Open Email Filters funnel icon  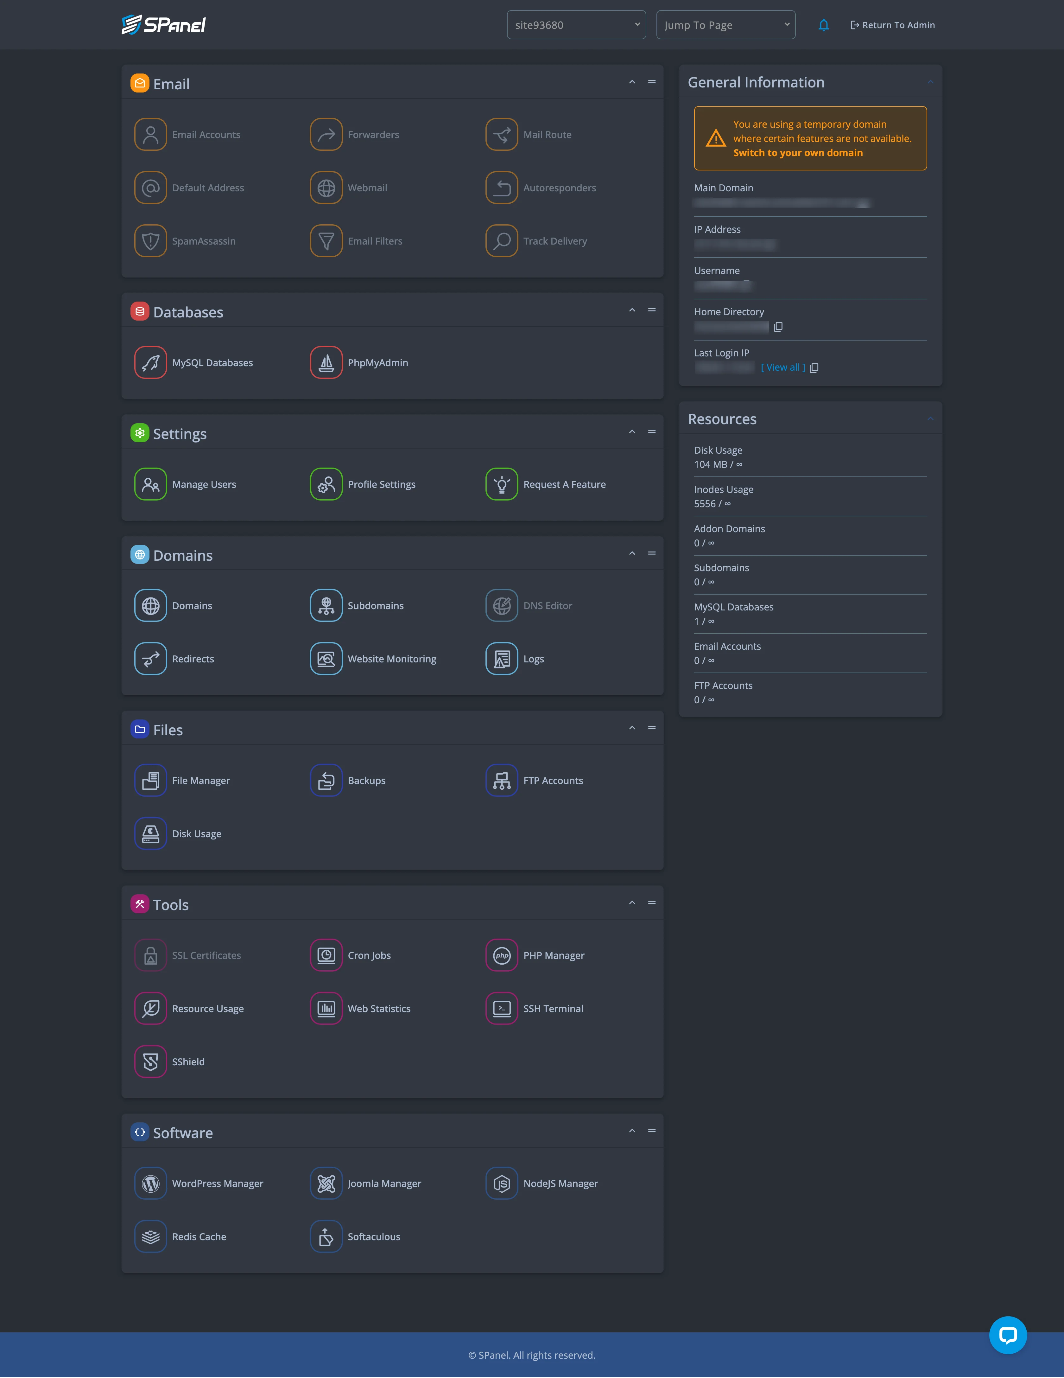click(326, 241)
